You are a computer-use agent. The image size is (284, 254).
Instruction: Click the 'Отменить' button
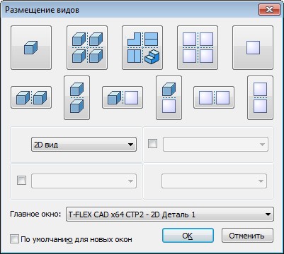247,236
